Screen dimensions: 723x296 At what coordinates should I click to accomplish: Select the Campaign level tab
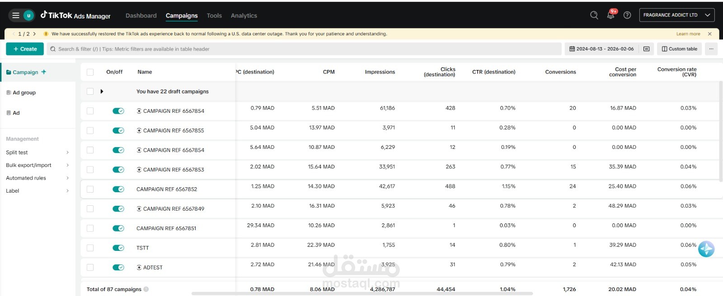[x=38, y=72]
